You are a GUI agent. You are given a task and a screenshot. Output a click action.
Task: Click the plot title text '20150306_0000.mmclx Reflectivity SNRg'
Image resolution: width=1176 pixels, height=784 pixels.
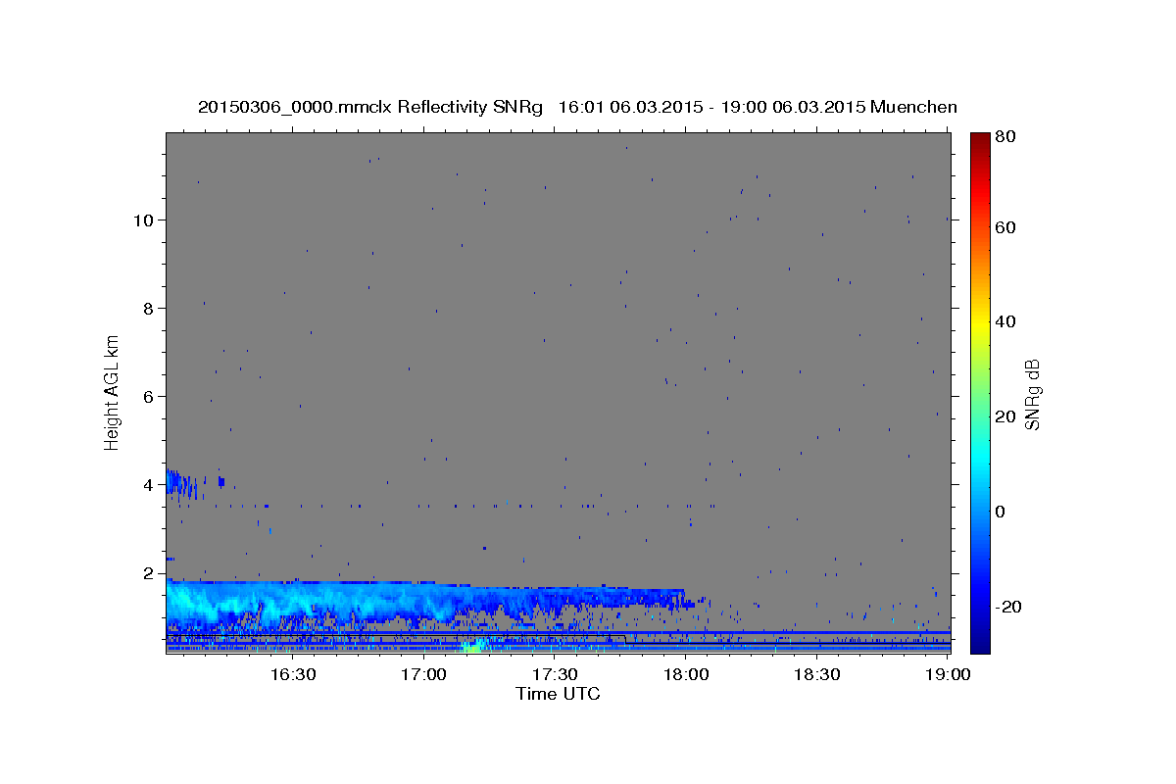tap(370, 107)
